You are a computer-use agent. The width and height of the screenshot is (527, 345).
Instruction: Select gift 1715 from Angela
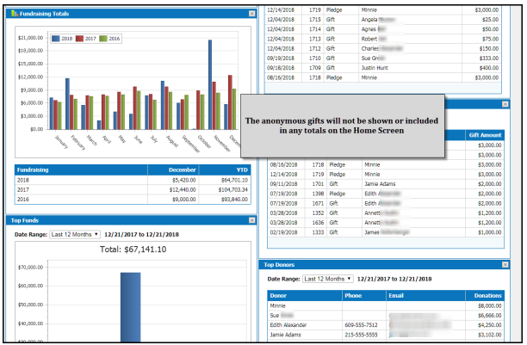tap(383, 20)
